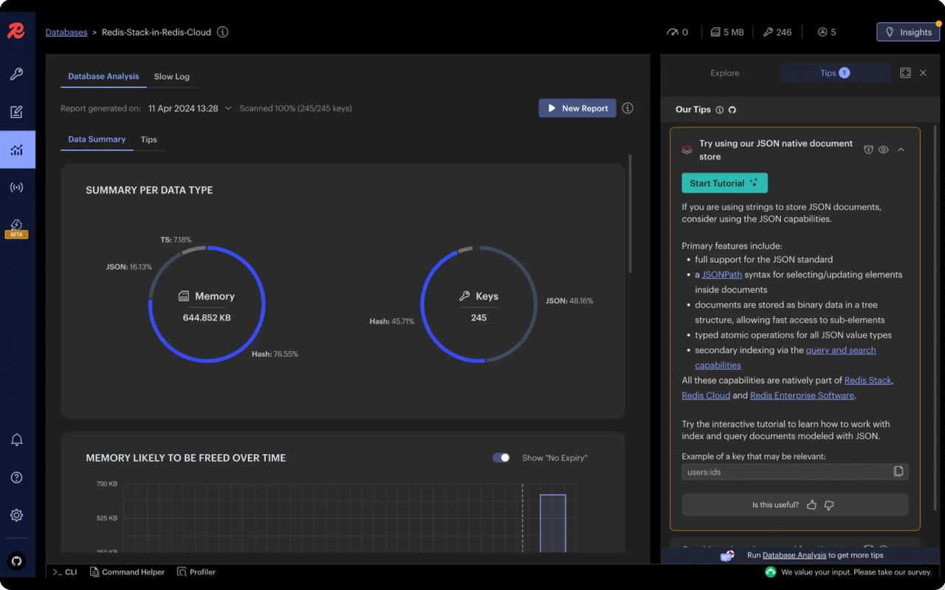945x590 pixels.
Task: Toggle the Show "No Expiry" switch
Action: [501, 458]
